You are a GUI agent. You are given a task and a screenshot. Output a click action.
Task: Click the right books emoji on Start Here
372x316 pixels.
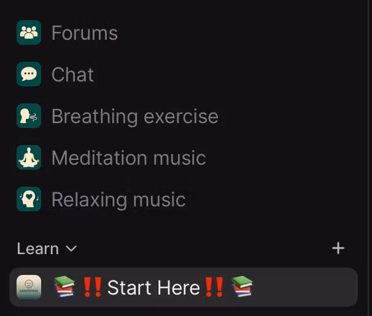[x=242, y=287]
